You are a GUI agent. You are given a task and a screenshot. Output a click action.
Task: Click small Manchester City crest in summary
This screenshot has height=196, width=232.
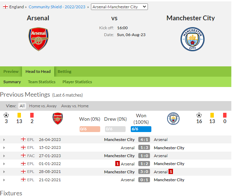(x=173, y=119)
